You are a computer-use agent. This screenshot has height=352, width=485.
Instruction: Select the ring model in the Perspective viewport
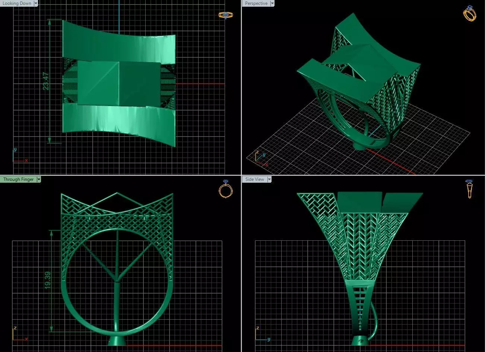359,82
